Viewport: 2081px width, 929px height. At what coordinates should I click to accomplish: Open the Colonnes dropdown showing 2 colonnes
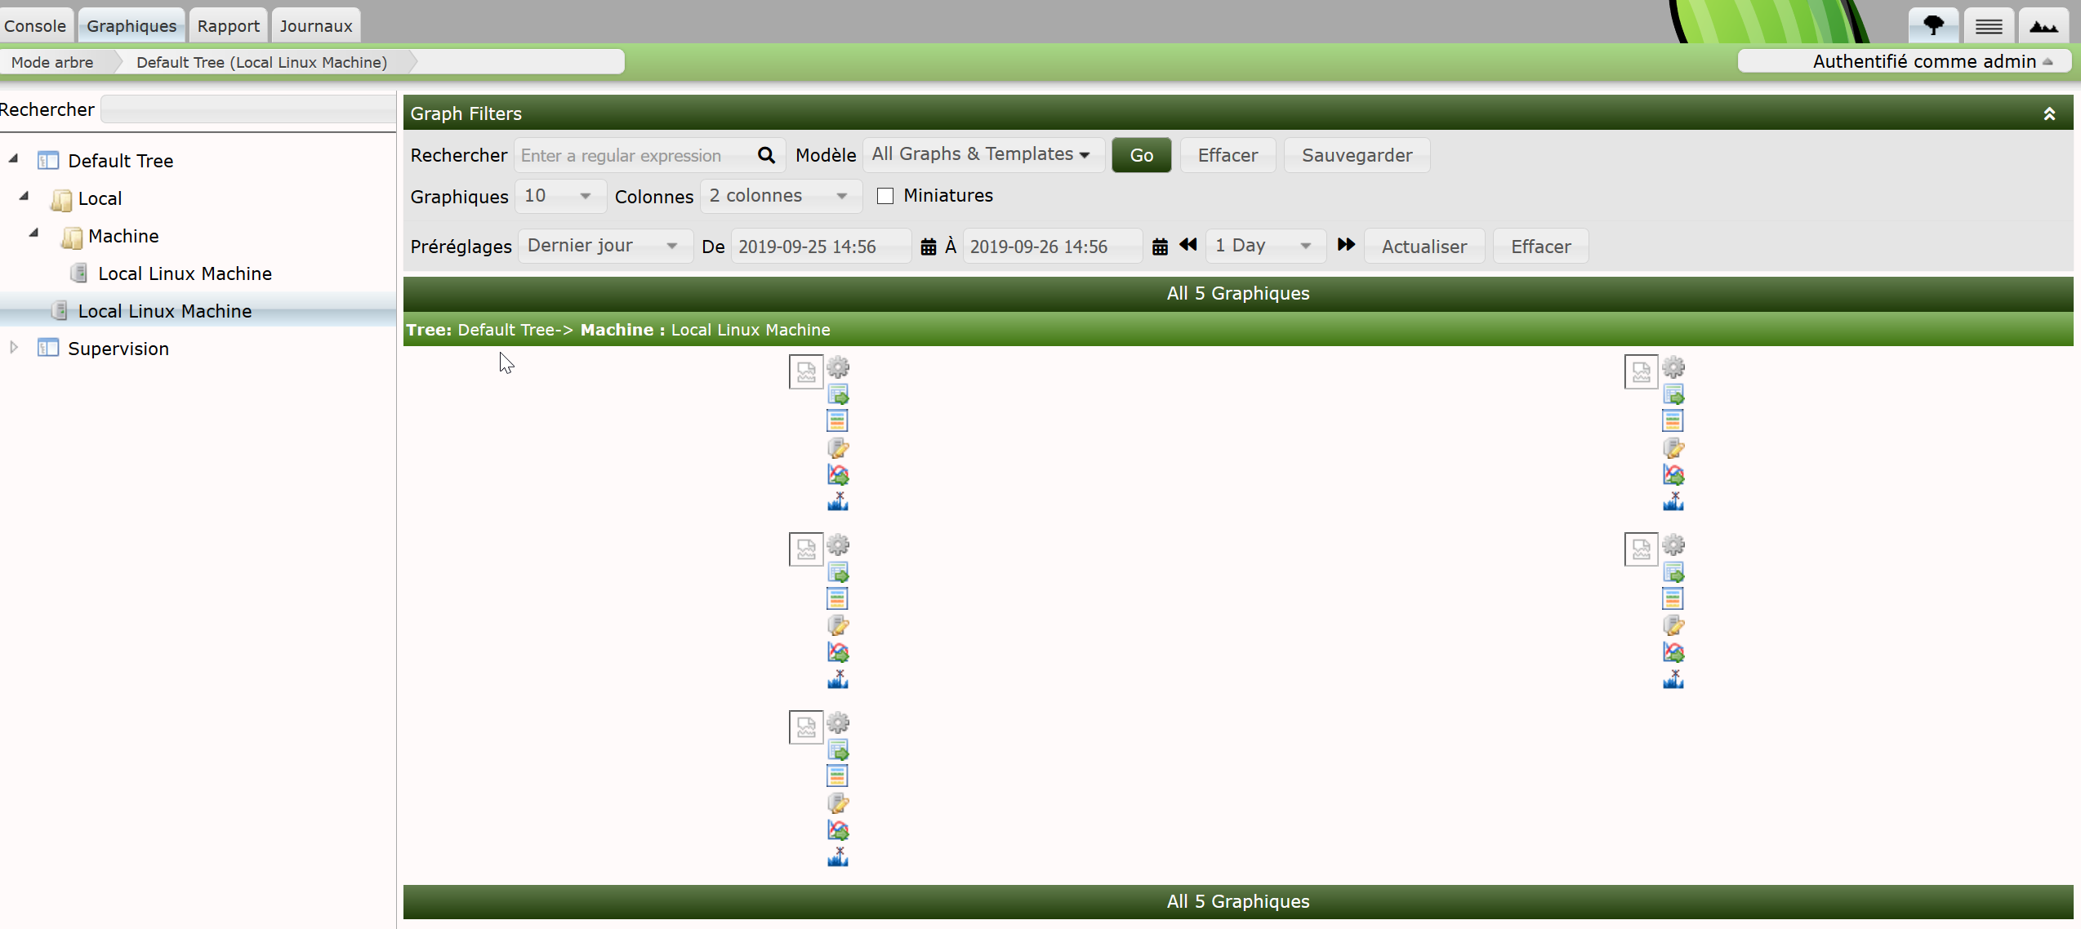pyautogui.click(x=781, y=196)
